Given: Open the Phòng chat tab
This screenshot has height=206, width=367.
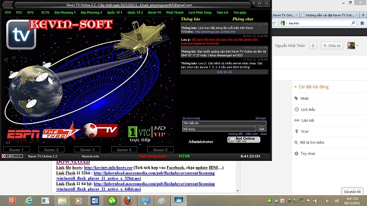Looking at the screenshot, I should 243,19.
